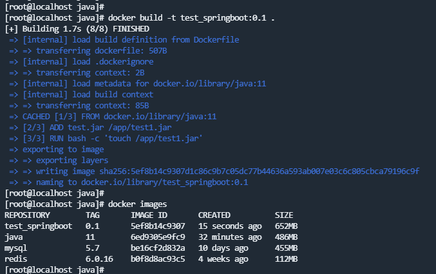Click the 652MB size value

click(286, 226)
